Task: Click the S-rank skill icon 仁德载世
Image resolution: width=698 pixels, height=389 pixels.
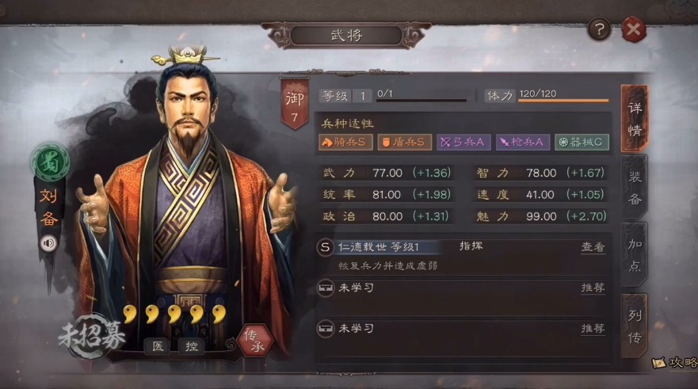Action: pyautogui.click(x=325, y=247)
